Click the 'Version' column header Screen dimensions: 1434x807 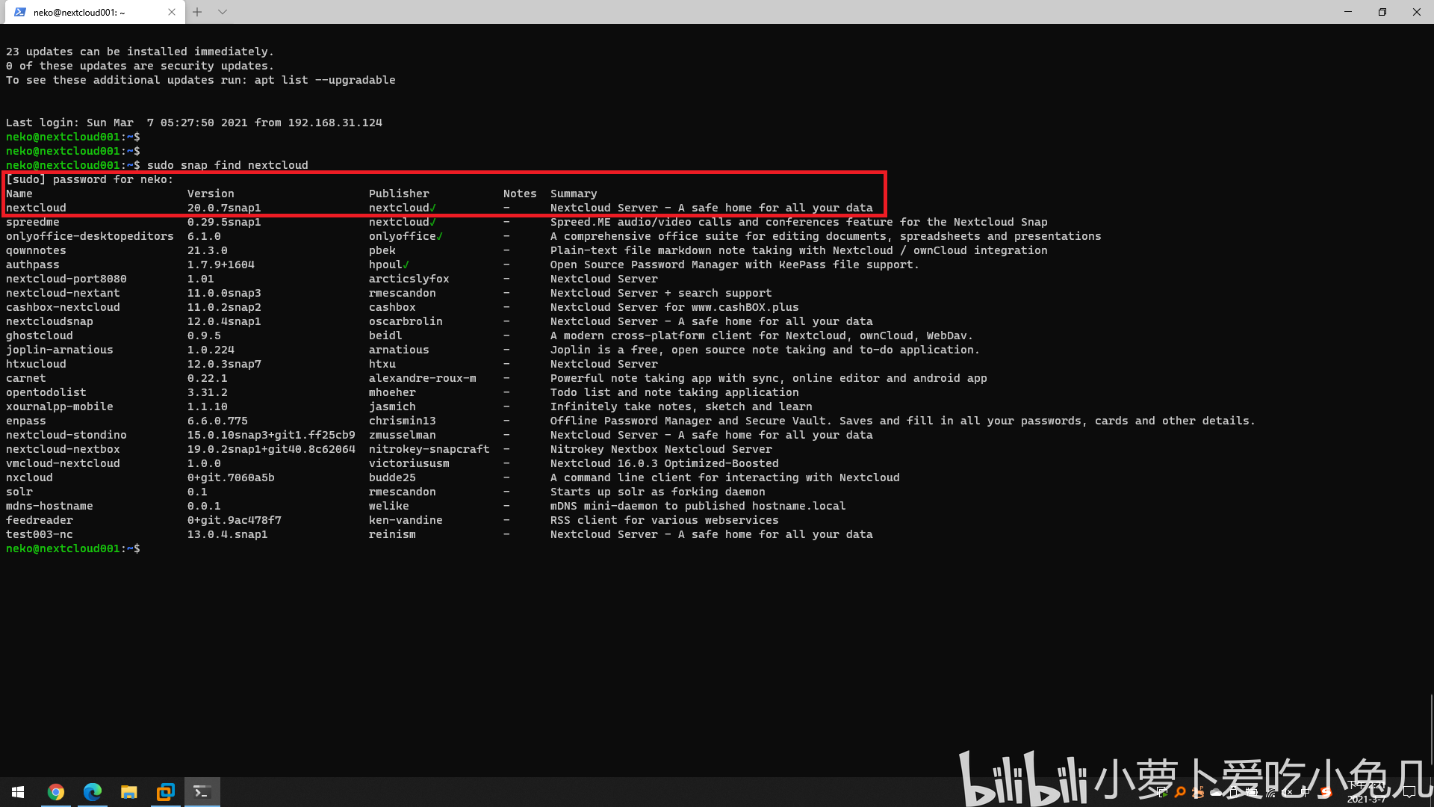211,194
